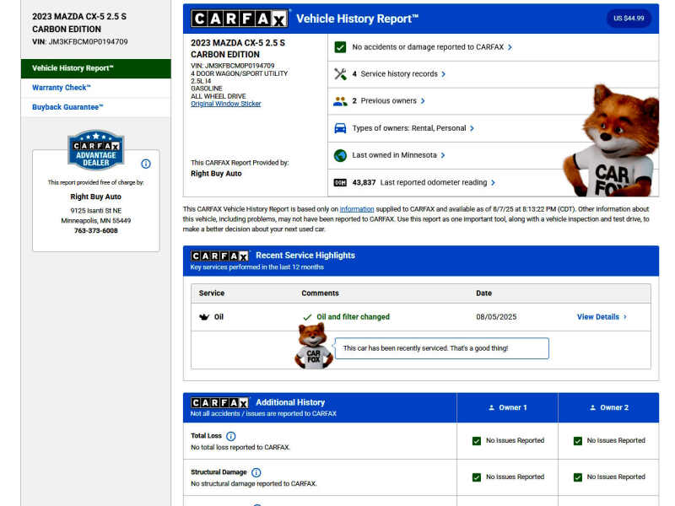Click the 08/05/2025 service date
Image resolution: width=675 pixels, height=506 pixels.
(496, 317)
